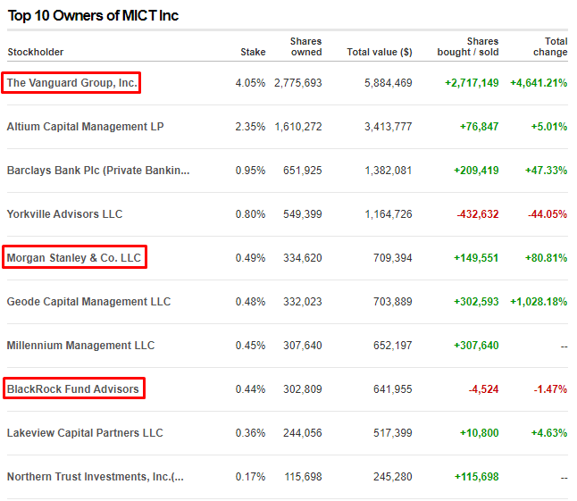577x501 pixels.
Task: Click the 709,394 total value cell
Action: 393,258
